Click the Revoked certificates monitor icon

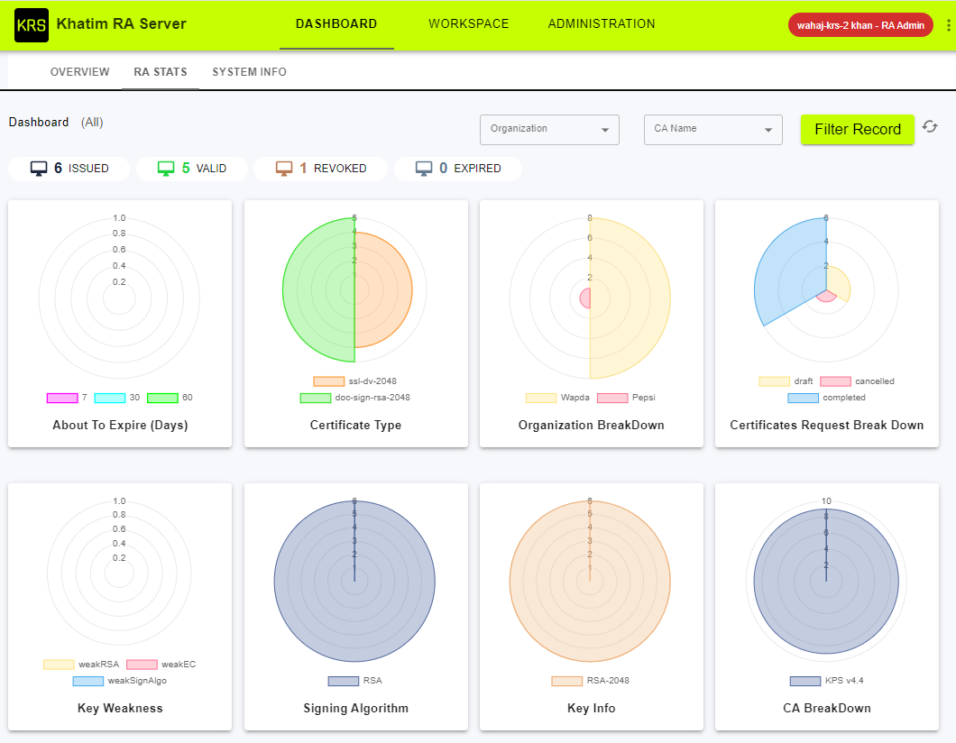click(284, 169)
